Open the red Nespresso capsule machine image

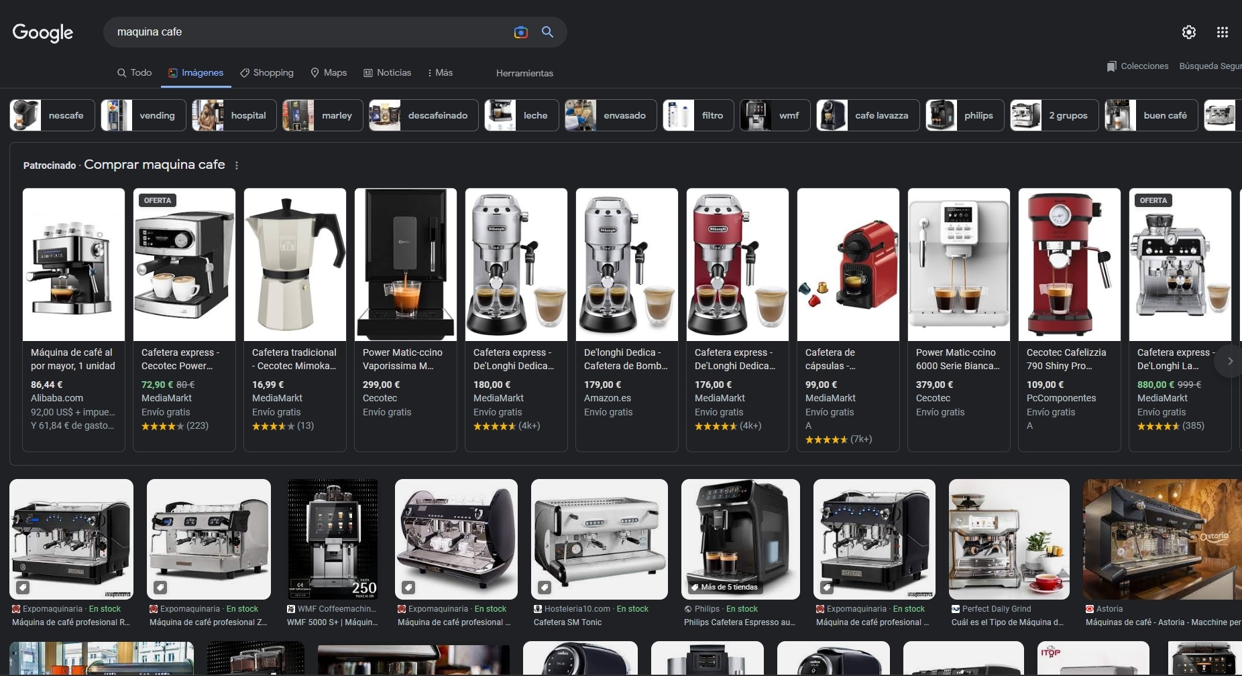click(x=848, y=265)
